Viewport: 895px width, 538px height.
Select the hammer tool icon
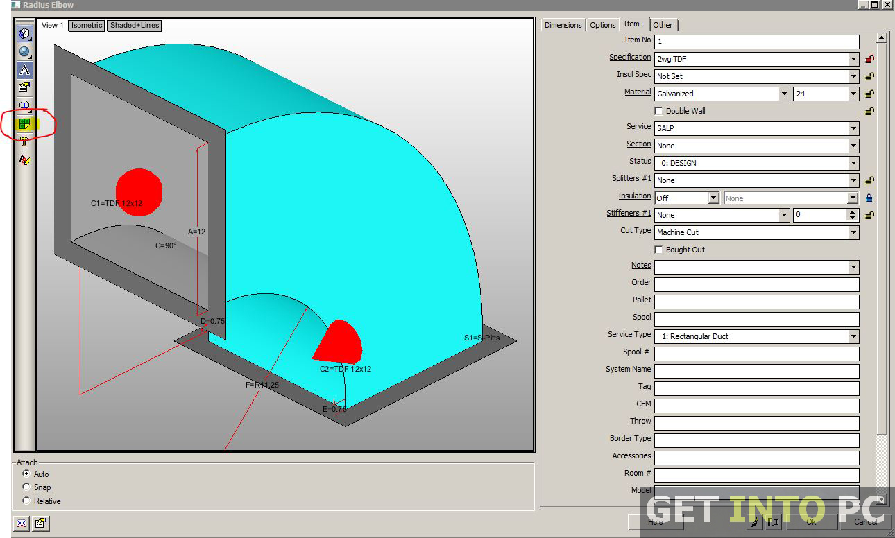click(x=25, y=141)
